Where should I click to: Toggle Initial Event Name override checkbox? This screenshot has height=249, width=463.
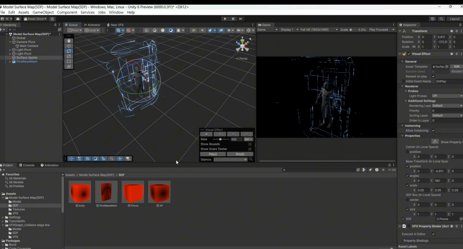pyautogui.click(x=404, y=81)
